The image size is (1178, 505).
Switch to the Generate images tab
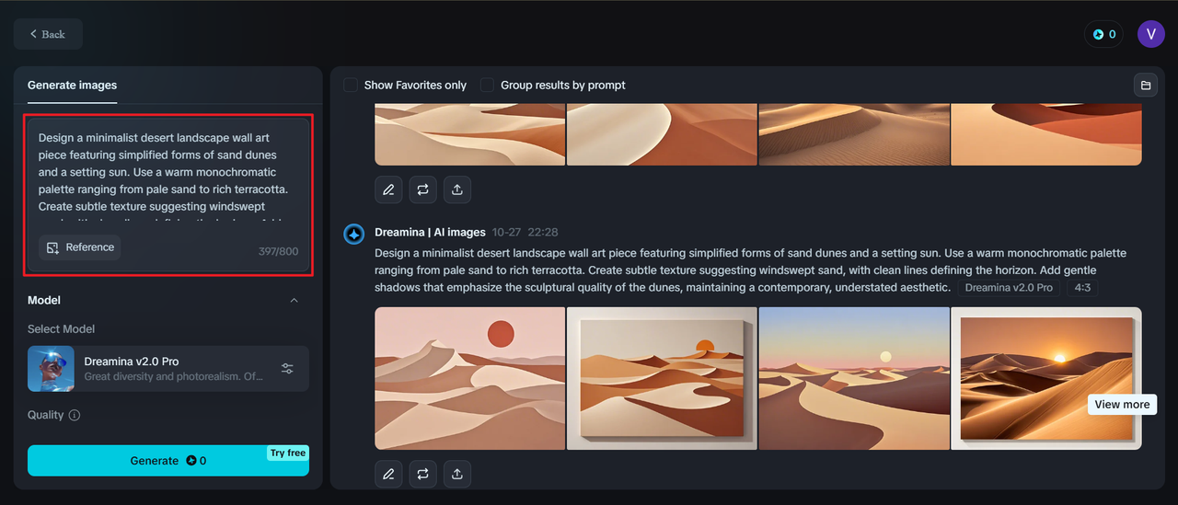(72, 85)
